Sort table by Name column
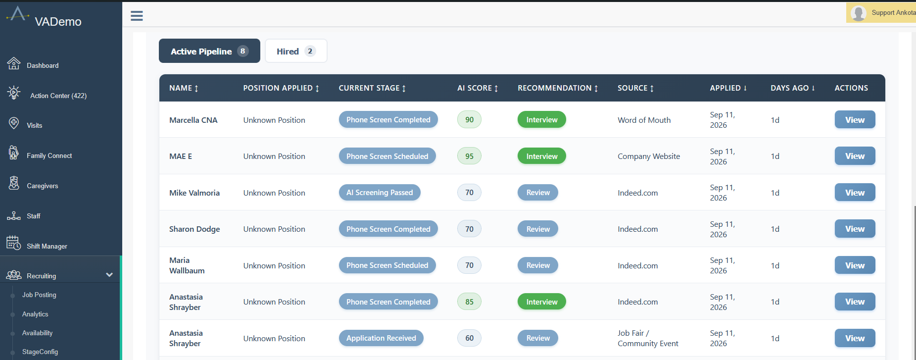This screenshot has width=916, height=360. 184,88
